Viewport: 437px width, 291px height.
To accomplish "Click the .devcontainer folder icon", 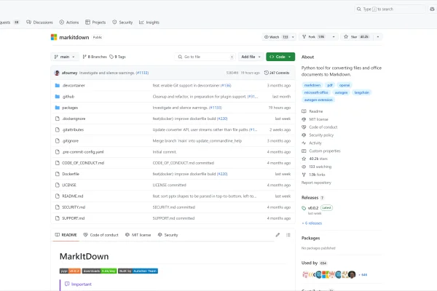I will (58, 86).
